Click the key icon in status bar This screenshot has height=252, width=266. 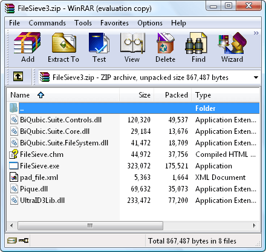[24, 240]
